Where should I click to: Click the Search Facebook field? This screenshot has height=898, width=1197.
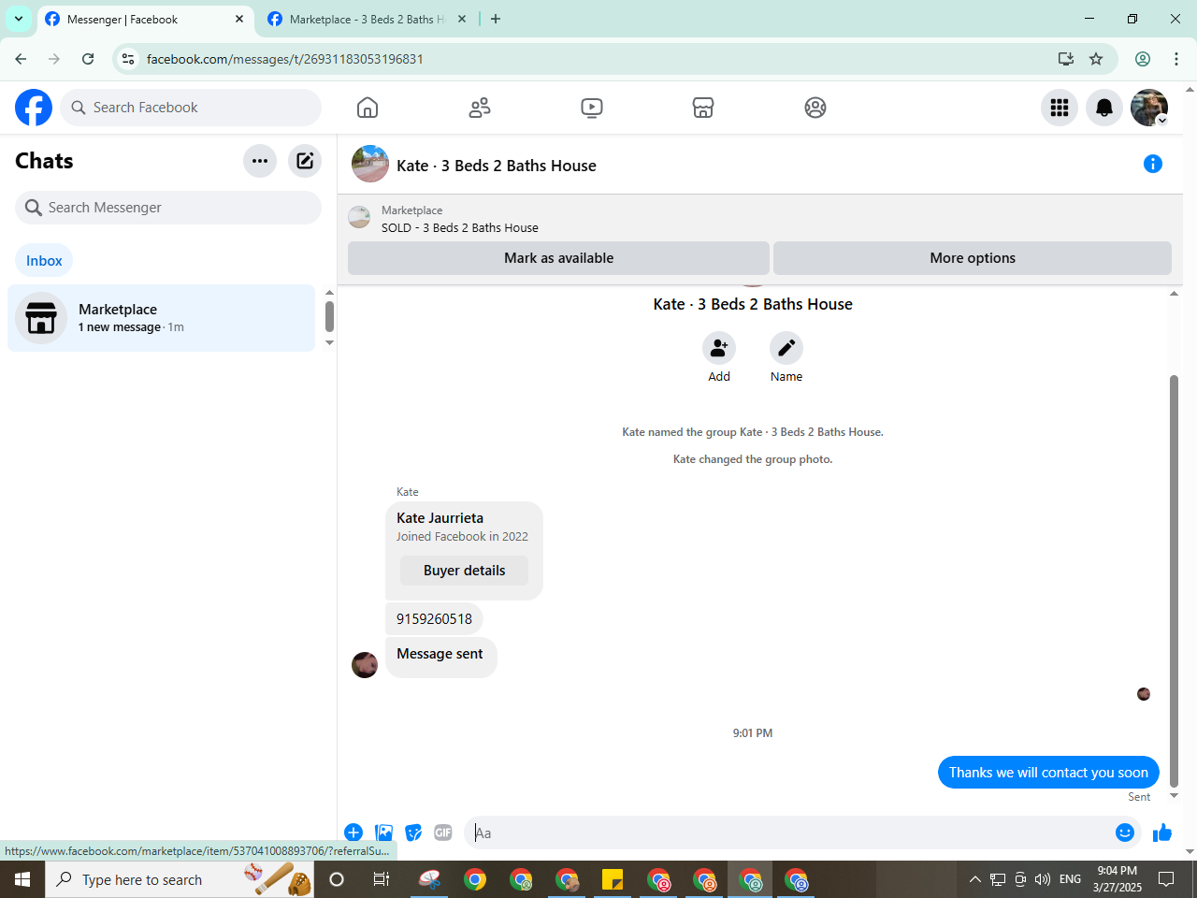point(191,108)
